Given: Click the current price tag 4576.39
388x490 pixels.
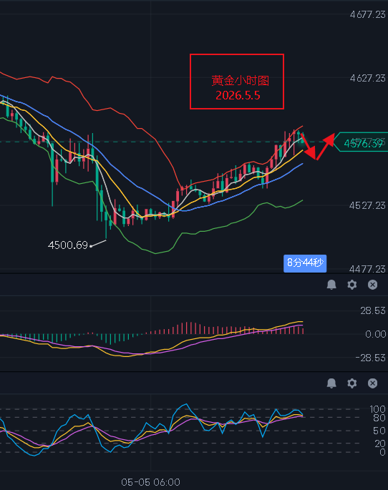Looking at the screenshot, I should point(361,142).
